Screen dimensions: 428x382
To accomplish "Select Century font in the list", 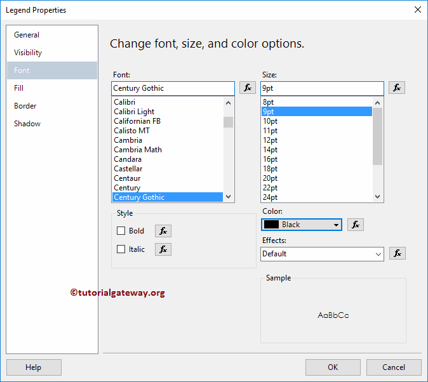I will pos(168,188).
